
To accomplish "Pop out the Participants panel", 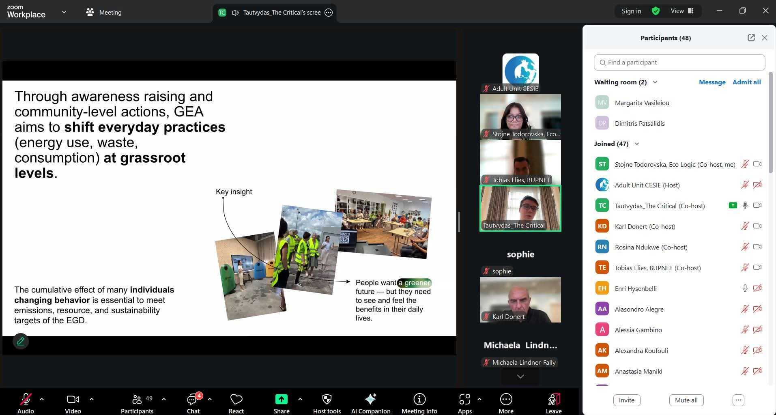I will [x=751, y=38].
